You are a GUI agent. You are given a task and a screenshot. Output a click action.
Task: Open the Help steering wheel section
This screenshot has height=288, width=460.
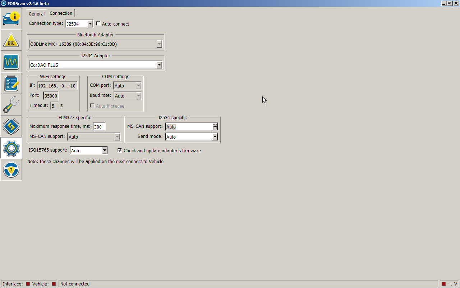click(11, 170)
